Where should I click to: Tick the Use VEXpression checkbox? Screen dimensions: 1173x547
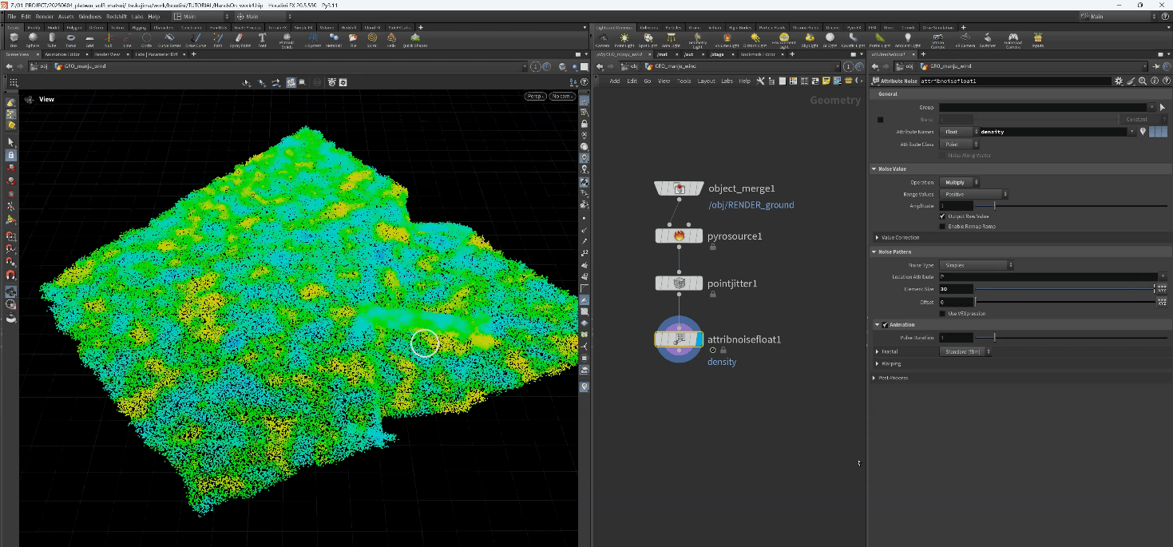[x=943, y=314]
